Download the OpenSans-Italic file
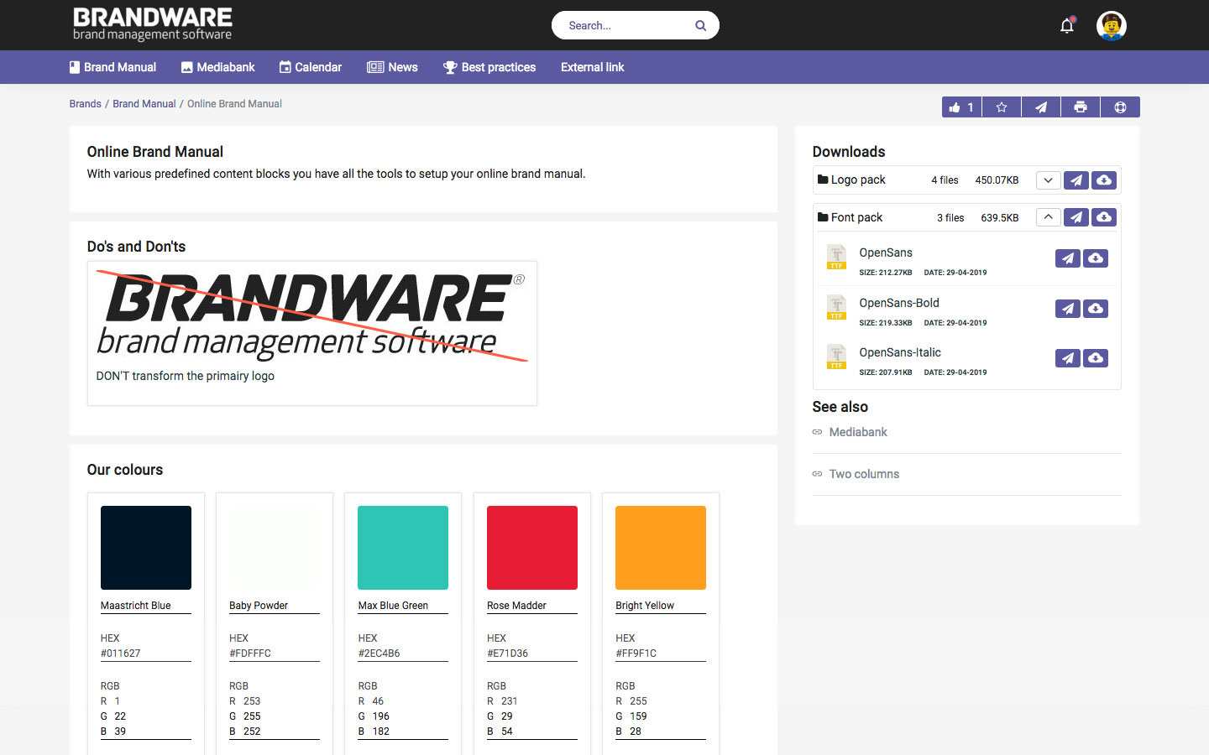The image size is (1209, 755). [1096, 358]
